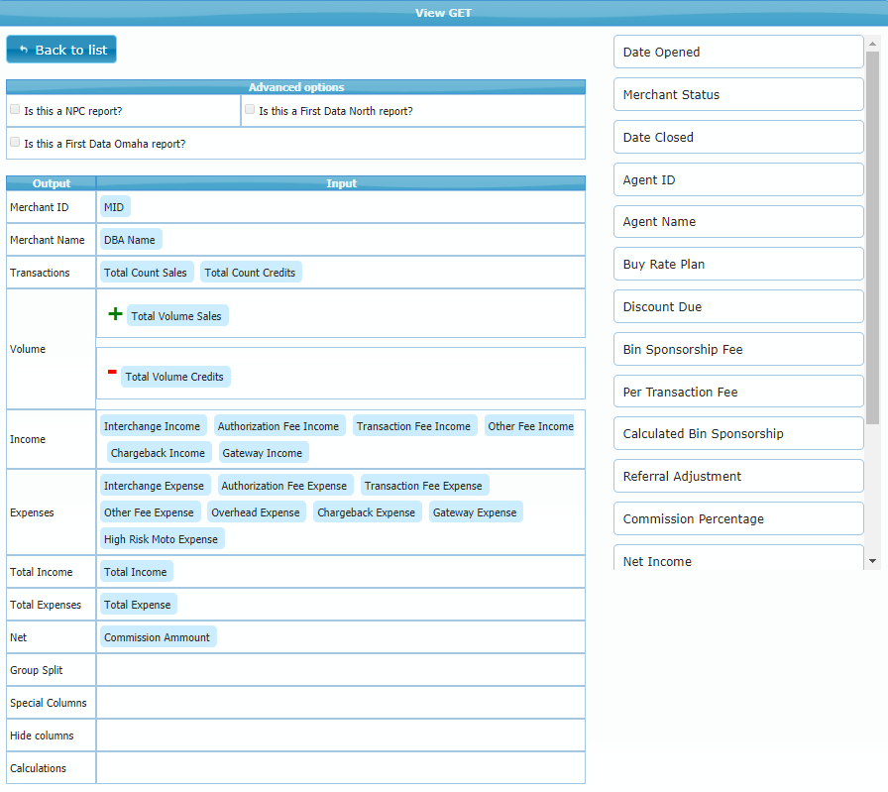Select the High Risk Moto Expense tag
Screen dimensions: 888x792
[161, 539]
